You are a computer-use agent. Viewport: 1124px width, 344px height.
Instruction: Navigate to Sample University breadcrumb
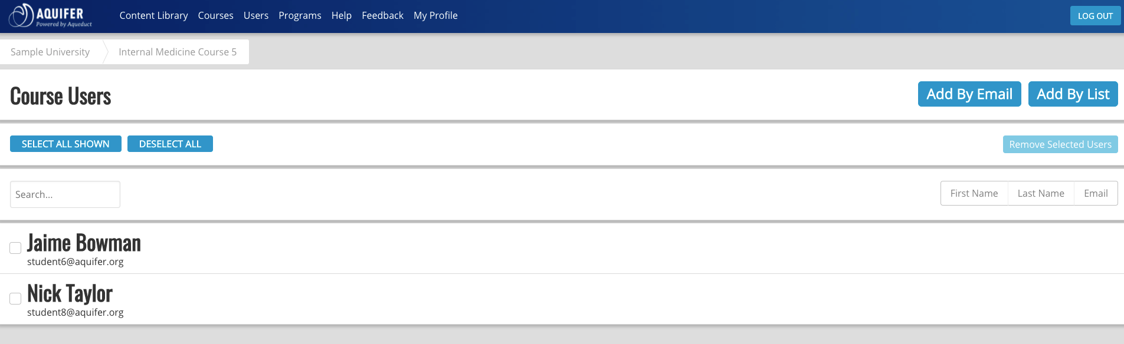[50, 52]
